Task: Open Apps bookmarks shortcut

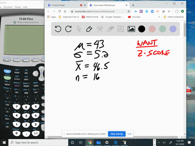Action: click(x=52, y=17)
